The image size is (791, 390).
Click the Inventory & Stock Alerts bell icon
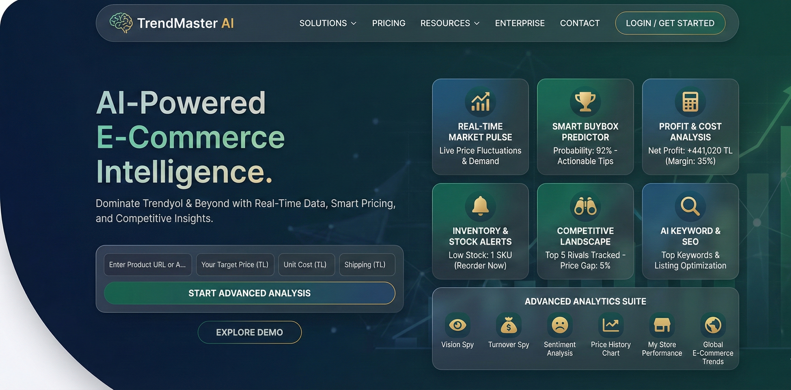pyautogui.click(x=480, y=206)
